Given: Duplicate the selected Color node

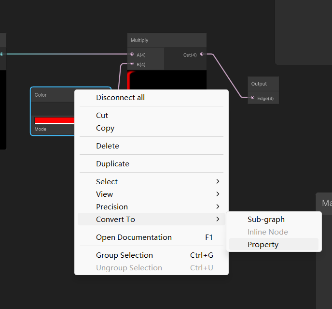Looking at the screenshot, I should click(112, 164).
